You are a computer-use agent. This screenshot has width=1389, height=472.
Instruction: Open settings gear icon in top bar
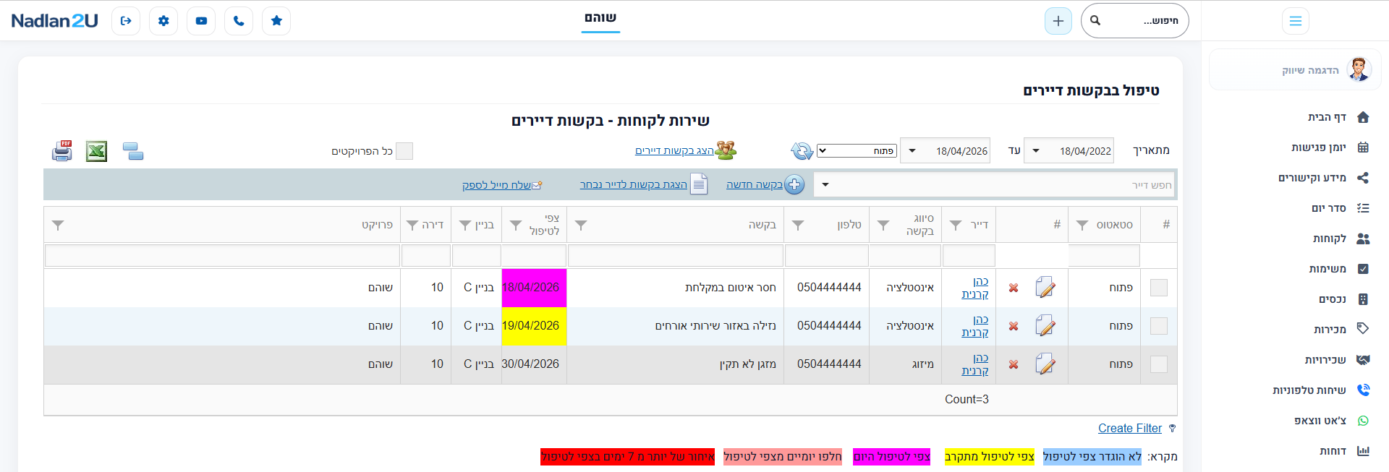(163, 21)
